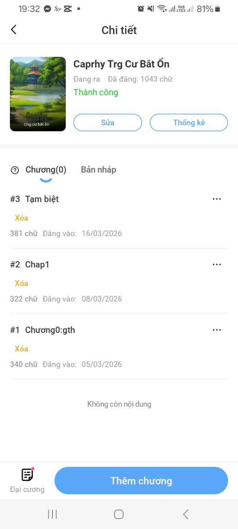This screenshot has width=238, height=529.
Task: Switch to the Bản nháp tab
Action: [98, 170]
